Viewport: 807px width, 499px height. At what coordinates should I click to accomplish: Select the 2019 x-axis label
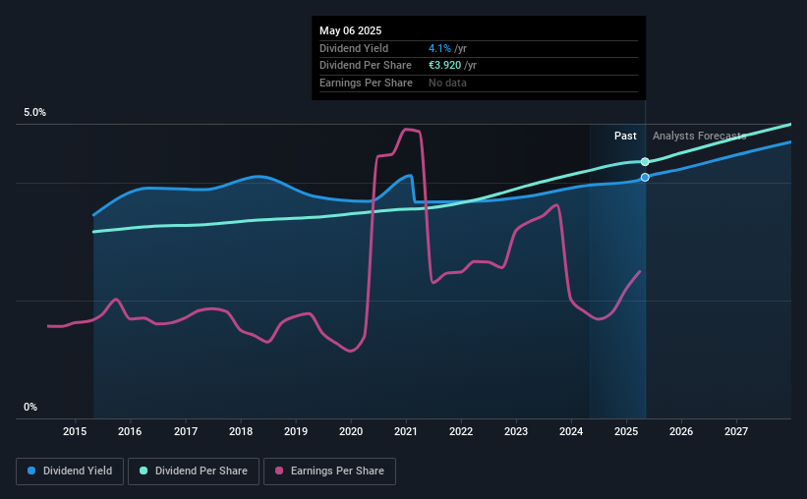(x=296, y=431)
